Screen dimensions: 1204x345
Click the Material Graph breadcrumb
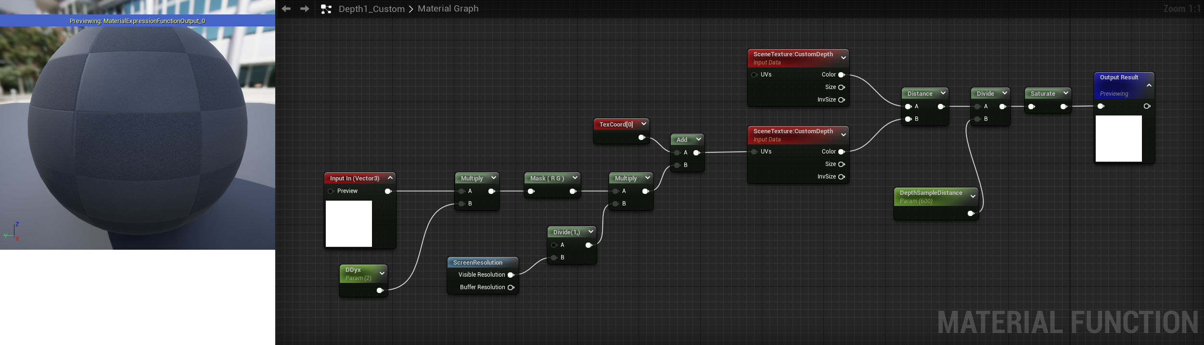click(448, 9)
